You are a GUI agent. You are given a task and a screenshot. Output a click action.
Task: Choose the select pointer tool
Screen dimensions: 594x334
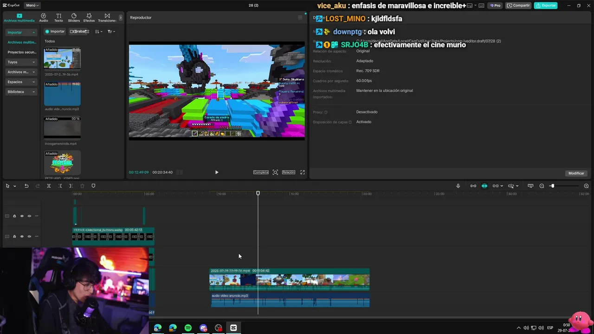7,186
